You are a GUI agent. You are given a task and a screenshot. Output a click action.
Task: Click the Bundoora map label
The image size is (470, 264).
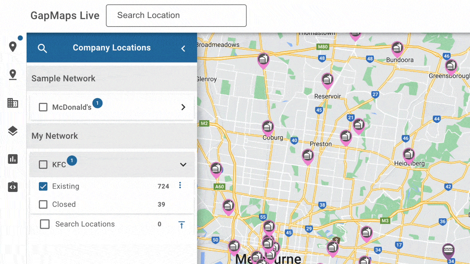400,60
